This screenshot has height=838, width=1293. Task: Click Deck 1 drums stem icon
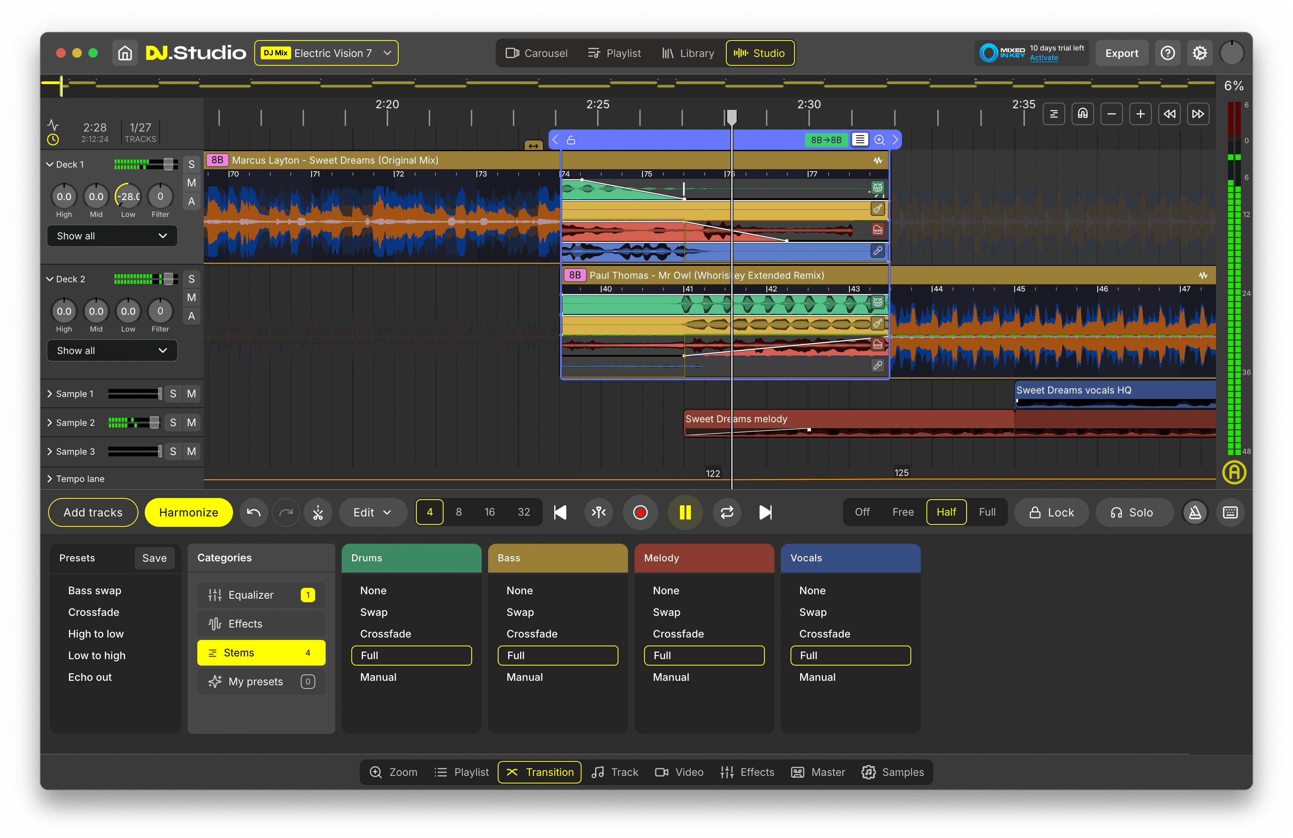tap(878, 188)
